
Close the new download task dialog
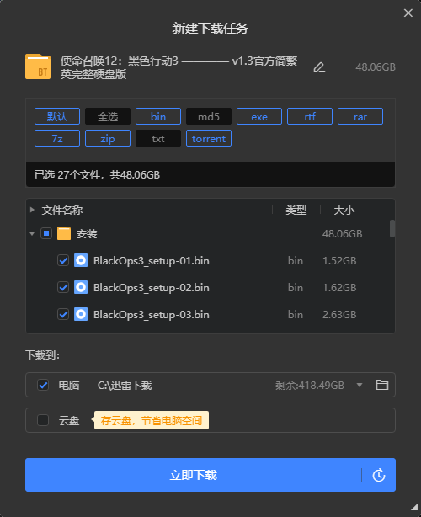(x=408, y=13)
